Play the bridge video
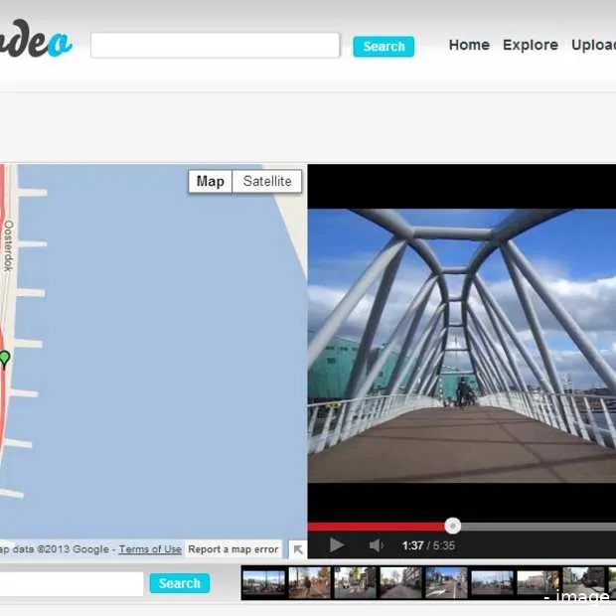Image resolution: width=616 pixels, height=616 pixels. (337, 545)
